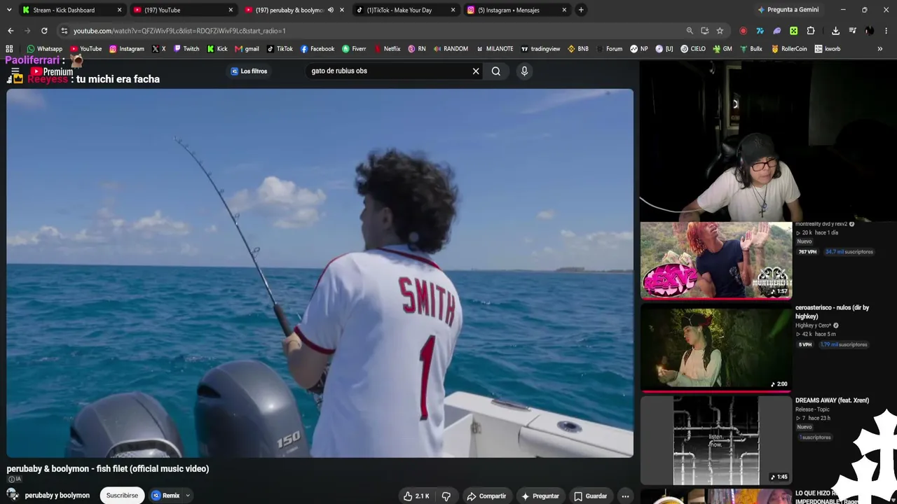897x504 pixels.
Task: Mute the playing perubaby & boolymon tab
Action: tap(331, 10)
